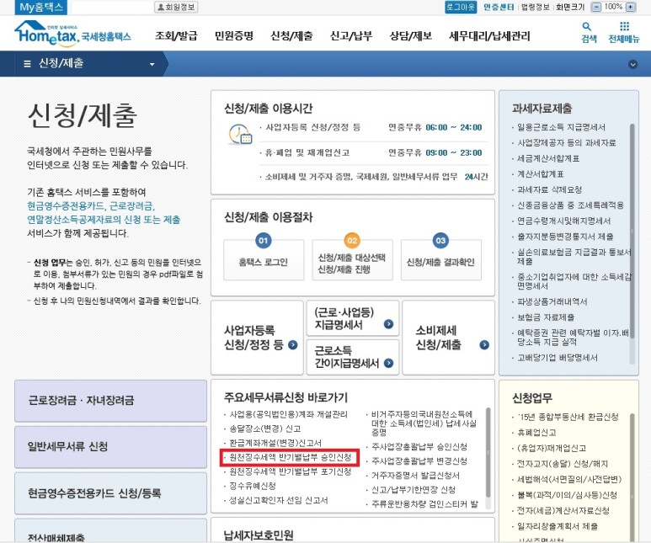Open the 세무대리/납세관리 menu

(x=489, y=36)
